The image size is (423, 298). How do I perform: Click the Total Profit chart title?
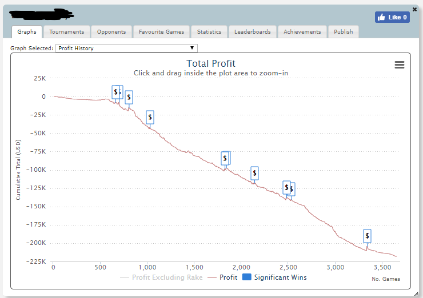pyautogui.click(x=211, y=63)
